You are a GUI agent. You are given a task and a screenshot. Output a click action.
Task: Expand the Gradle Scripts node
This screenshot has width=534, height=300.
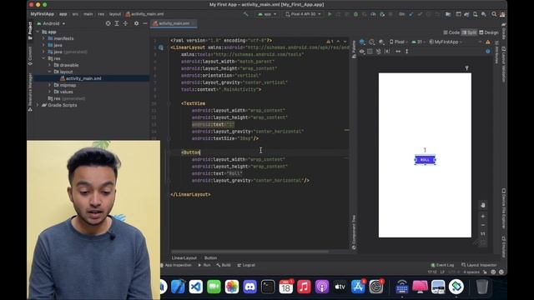coord(38,105)
